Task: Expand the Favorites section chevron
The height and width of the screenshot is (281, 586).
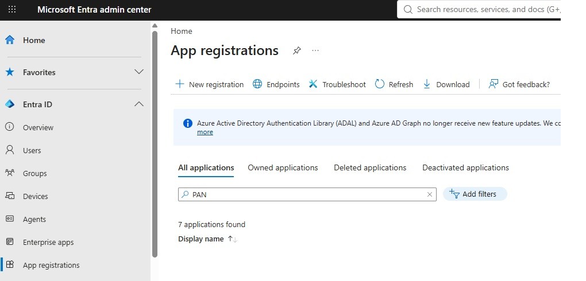Action: pos(138,72)
